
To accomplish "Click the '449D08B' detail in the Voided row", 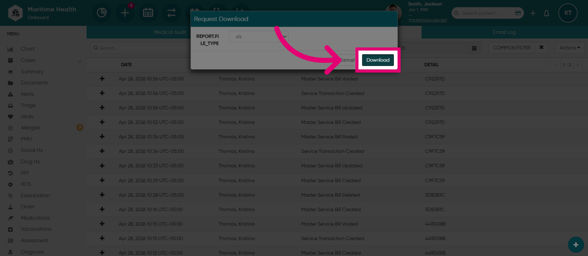I will click(x=435, y=224).
